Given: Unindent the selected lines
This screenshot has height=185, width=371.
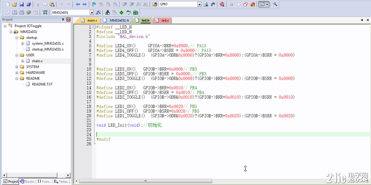Looking at the screenshot, I should point(132,4).
